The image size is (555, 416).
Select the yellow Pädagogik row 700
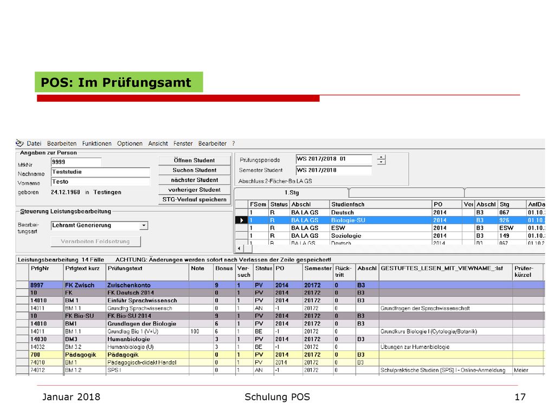280,355
